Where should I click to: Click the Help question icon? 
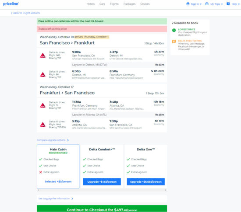coord(228,4)
